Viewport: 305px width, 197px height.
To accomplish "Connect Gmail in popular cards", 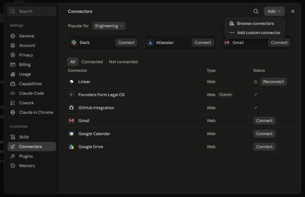I will (279, 43).
